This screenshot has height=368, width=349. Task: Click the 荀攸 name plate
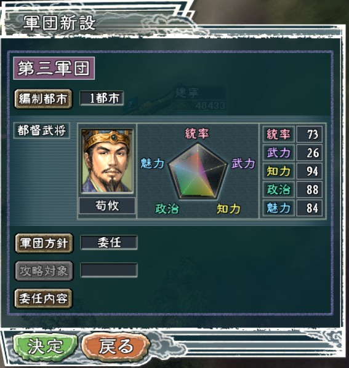107,206
